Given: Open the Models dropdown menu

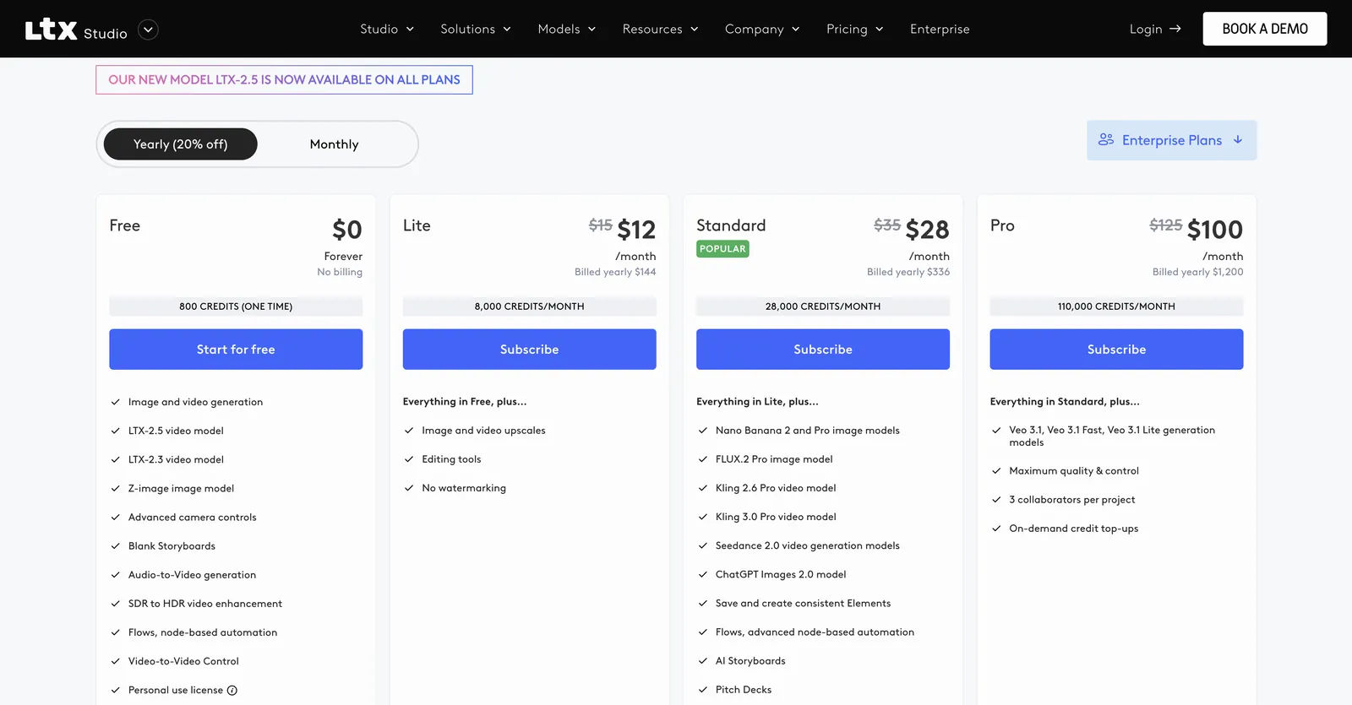Looking at the screenshot, I should 567,29.
